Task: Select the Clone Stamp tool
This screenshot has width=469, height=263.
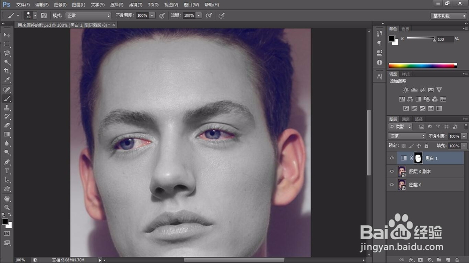Action: (7, 108)
